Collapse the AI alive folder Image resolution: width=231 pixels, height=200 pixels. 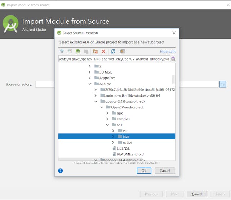pyautogui.click(x=90, y=84)
